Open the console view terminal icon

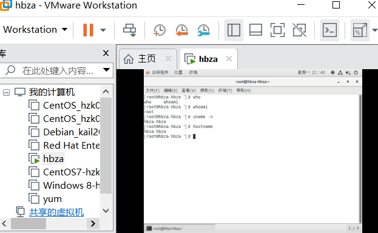click(x=329, y=30)
